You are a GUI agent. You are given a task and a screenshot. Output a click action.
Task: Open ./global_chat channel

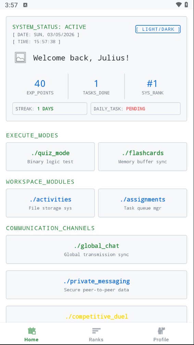pos(96,249)
